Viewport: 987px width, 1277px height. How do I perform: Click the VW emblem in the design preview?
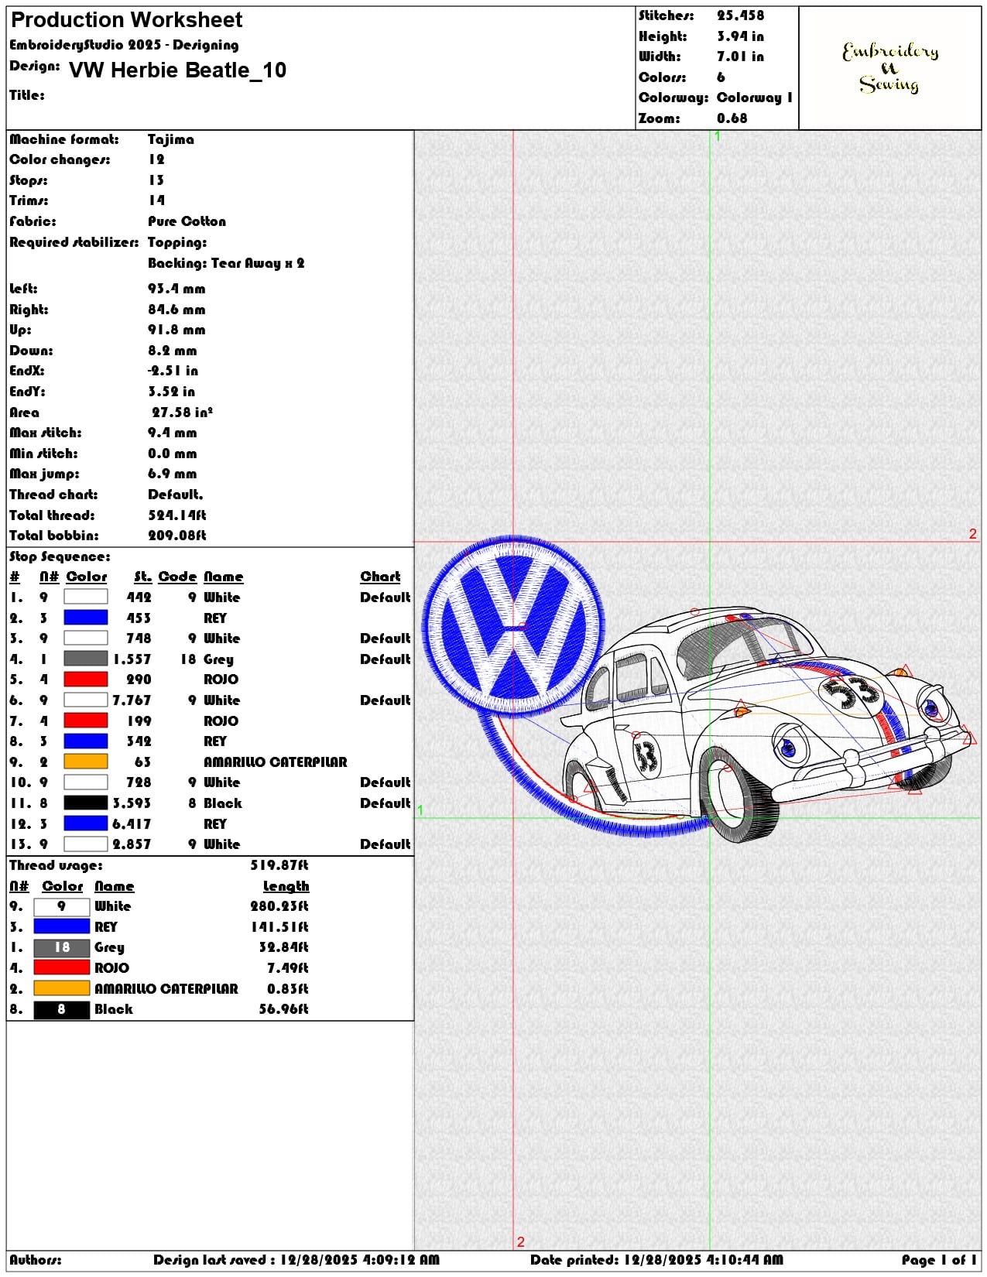point(513,625)
